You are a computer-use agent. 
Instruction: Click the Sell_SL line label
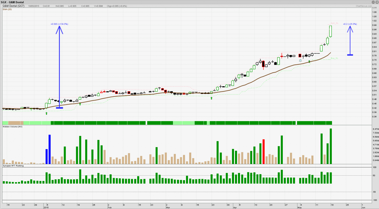click(x=335, y=23)
